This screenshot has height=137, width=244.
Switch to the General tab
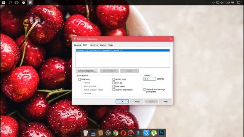tap(77, 45)
